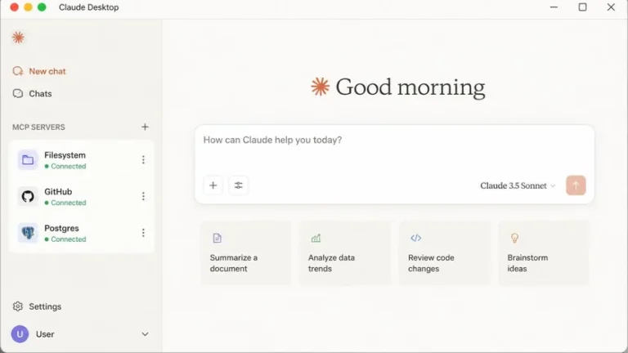Attach a file with the plus button
Viewport: 628px width, 353px height.
click(213, 185)
